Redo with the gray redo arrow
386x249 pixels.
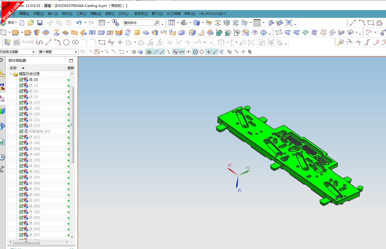[91, 23]
